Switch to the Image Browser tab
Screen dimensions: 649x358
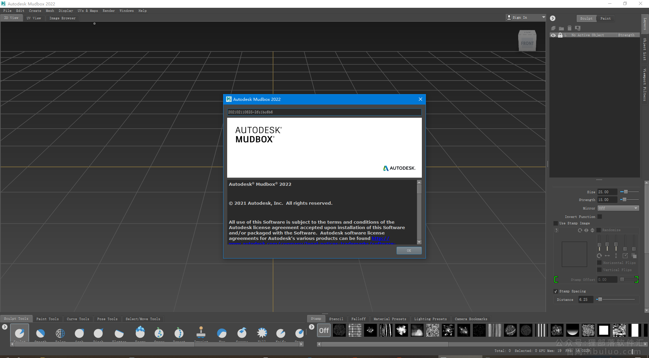(63, 18)
